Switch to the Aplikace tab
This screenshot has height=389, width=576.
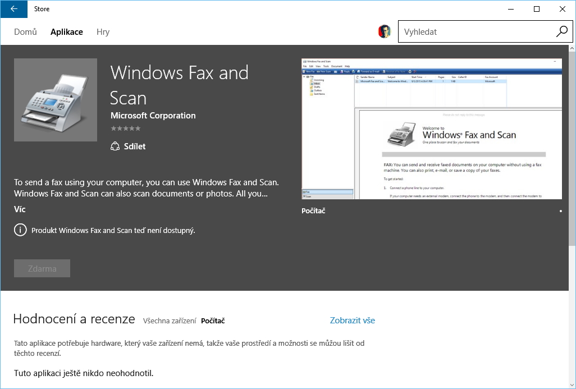click(x=67, y=32)
